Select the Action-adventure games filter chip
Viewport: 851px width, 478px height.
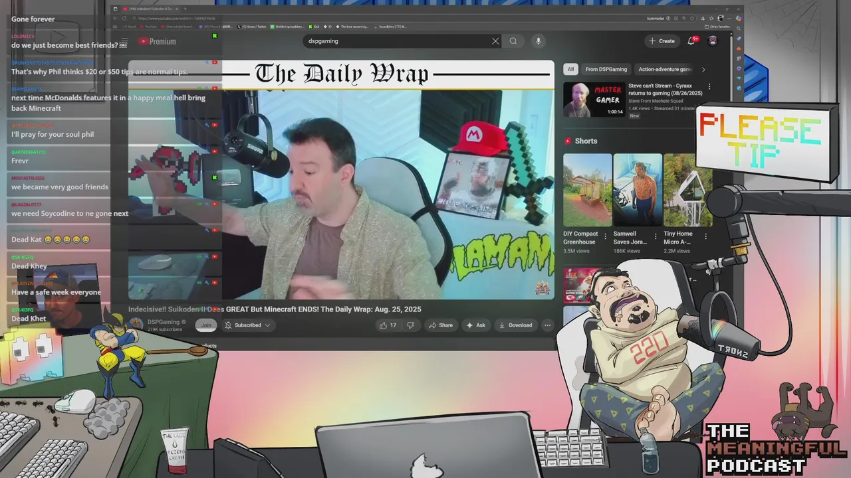click(664, 69)
